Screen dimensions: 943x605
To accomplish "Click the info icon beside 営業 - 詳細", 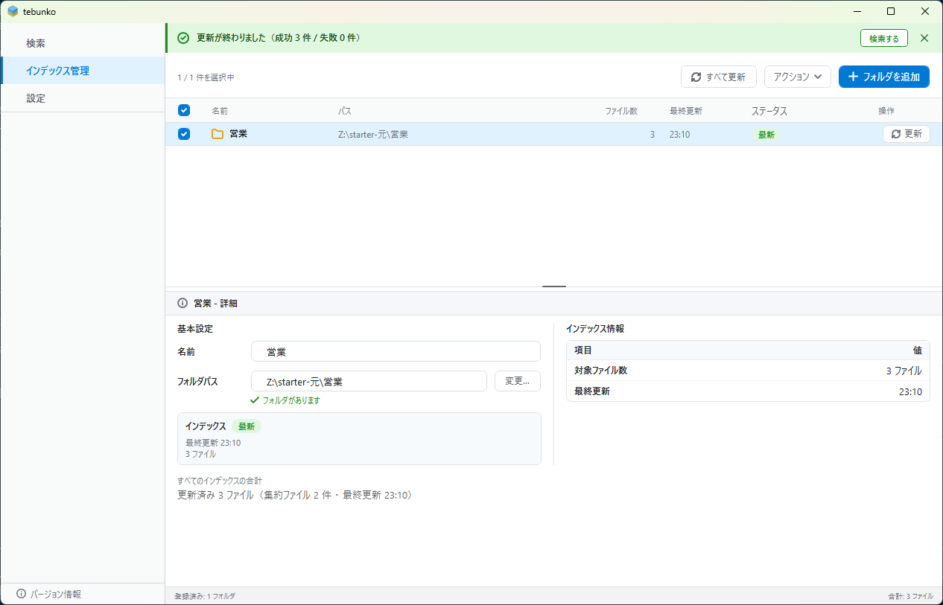I will pos(182,303).
